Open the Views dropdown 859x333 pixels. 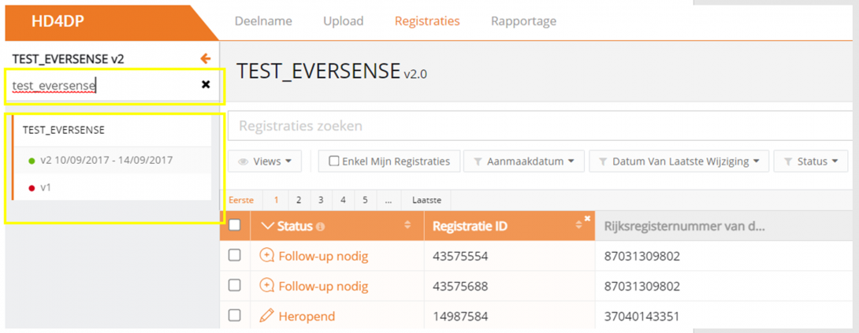pyautogui.click(x=265, y=161)
